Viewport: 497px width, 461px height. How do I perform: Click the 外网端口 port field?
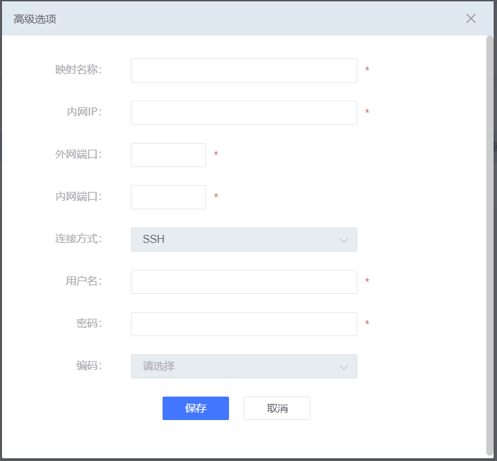click(169, 155)
